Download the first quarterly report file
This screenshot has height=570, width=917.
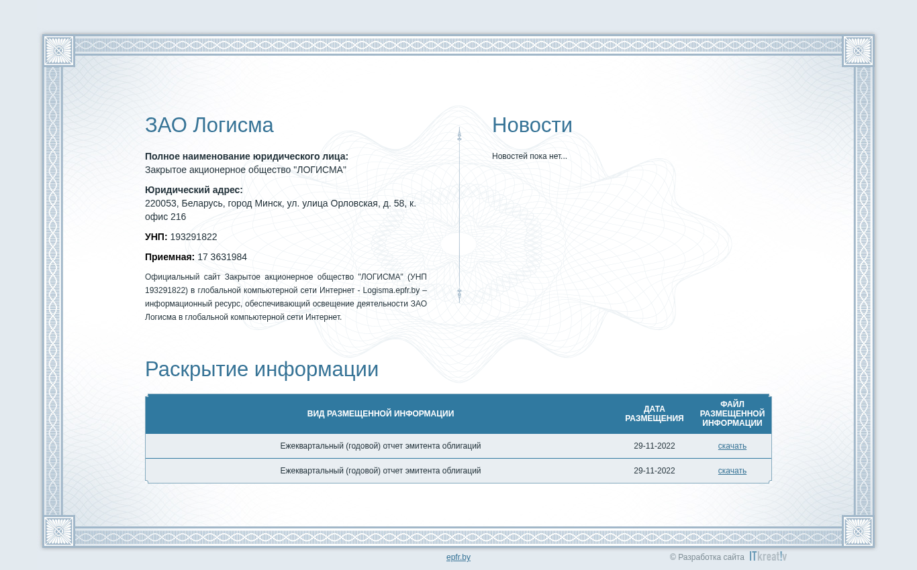tap(732, 446)
